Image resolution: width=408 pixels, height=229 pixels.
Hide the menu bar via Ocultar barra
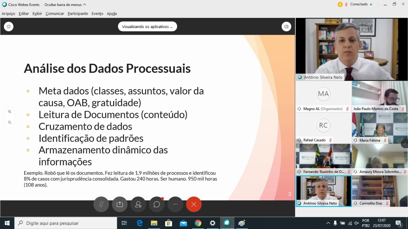pos(65,5)
